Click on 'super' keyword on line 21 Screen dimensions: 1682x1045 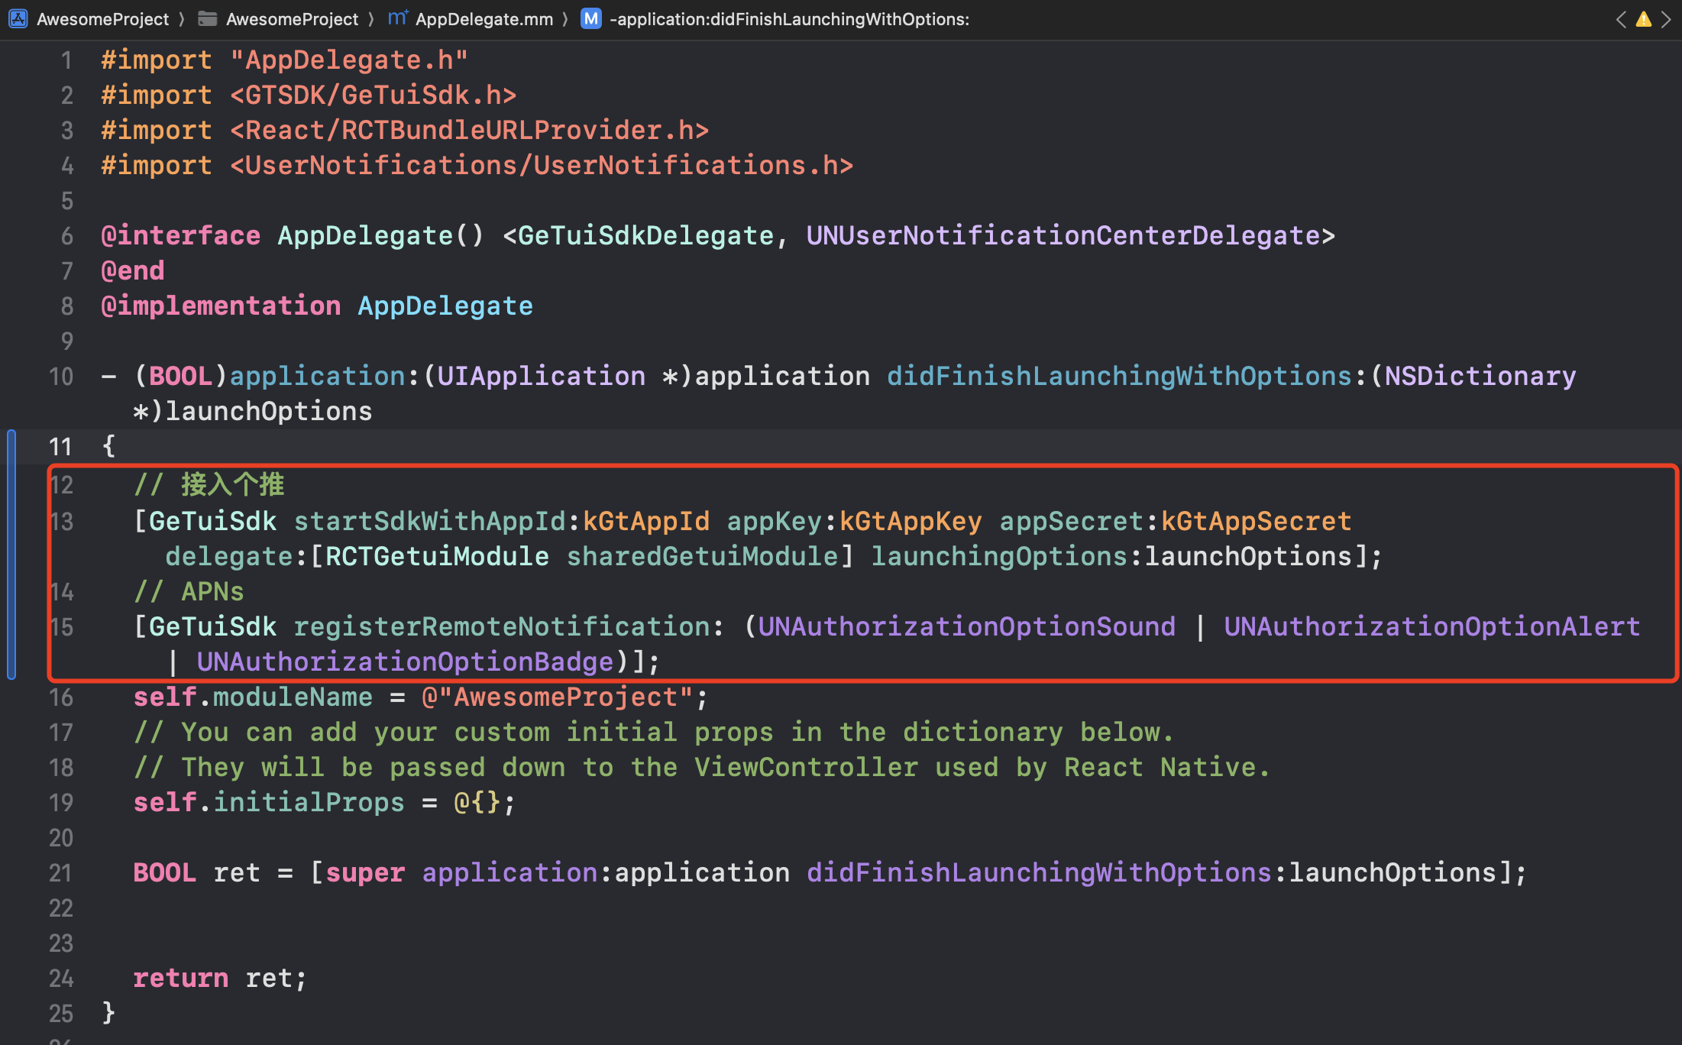point(365,872)
